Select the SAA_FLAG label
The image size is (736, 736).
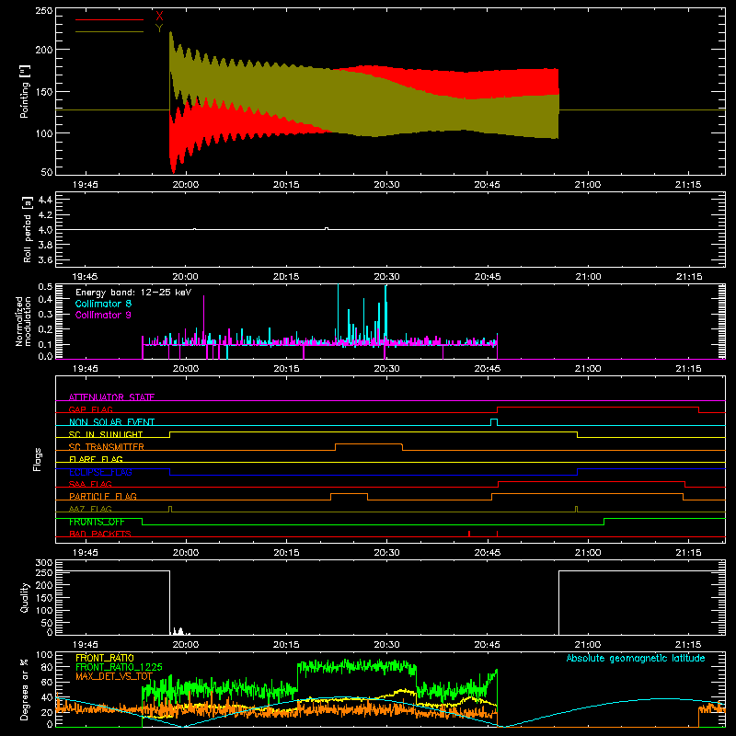coord(90,484)
